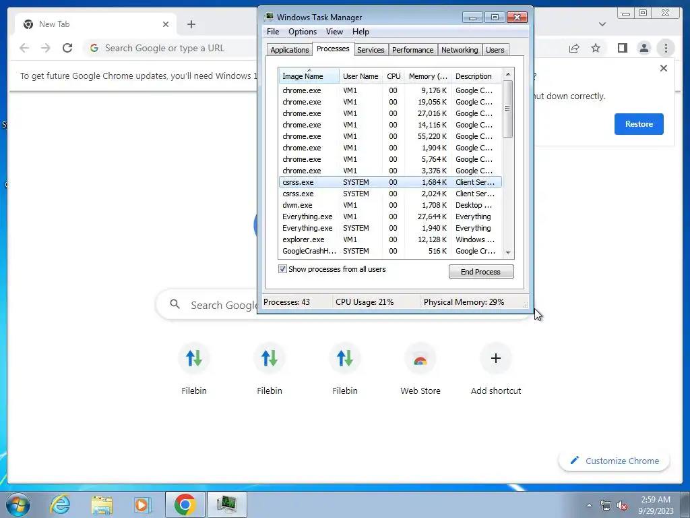Select Everything.exe row owned by VM1
Image resolution: width=690 pixels, height=518 pixels.
[390, 217]
